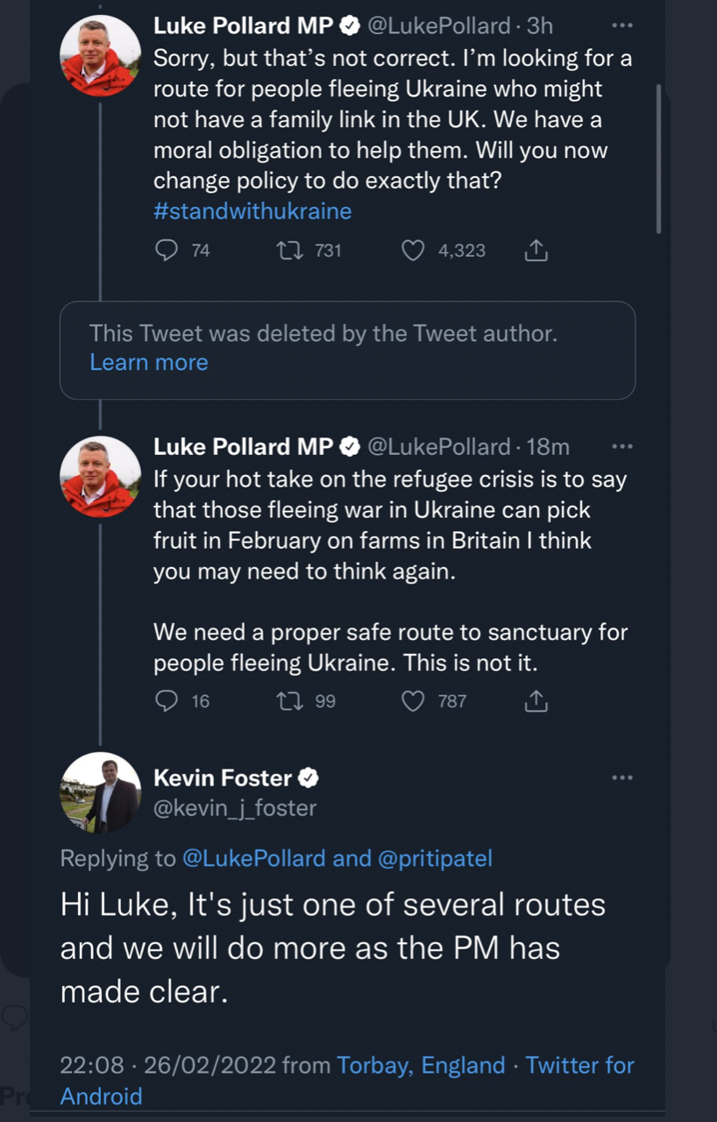Viewport: 717px width, 1122px height.
Task: Click the reply icon showing 16 replies
Action: tap(166, 700)
